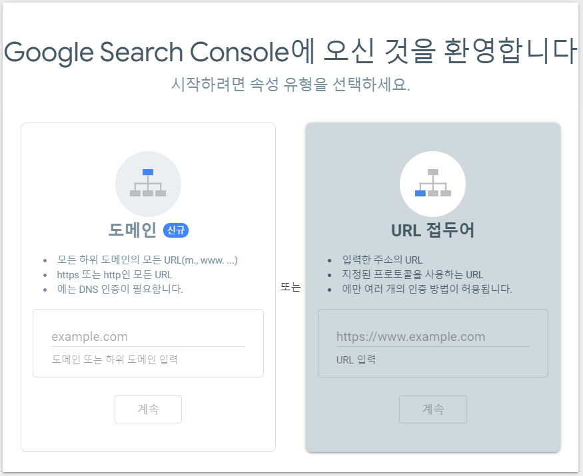Focus the example.com domain input field
This screenshot has height=476, width=583.
click(148, 337)
